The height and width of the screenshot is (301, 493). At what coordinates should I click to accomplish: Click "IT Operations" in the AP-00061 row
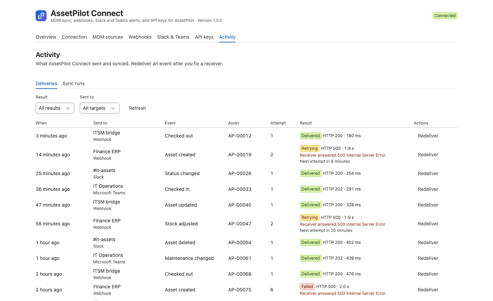coord(108,255)
